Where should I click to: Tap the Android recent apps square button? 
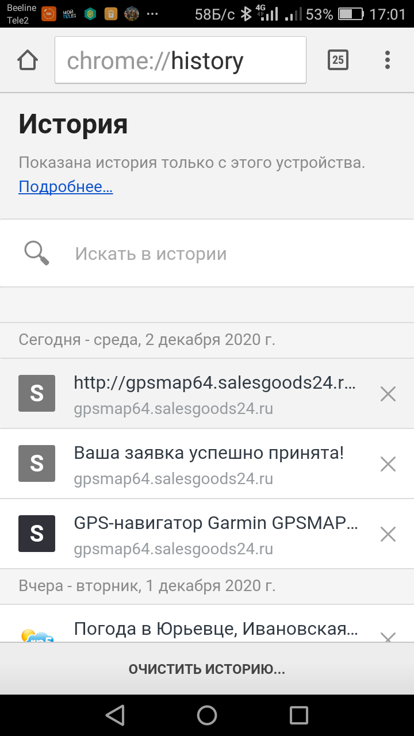(x=299, y=715)
